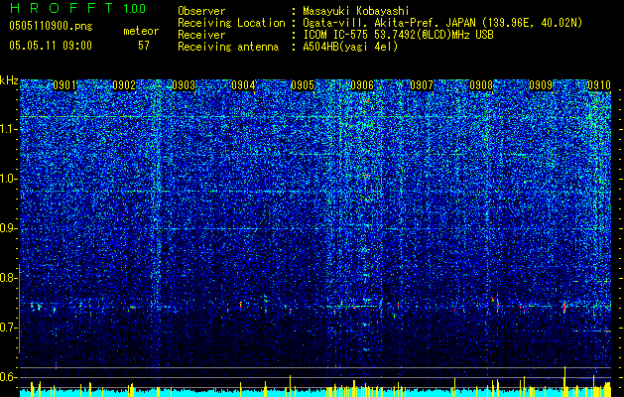Click the 0904 time marker
Viewport: 624px width, 397px height.
243,85
